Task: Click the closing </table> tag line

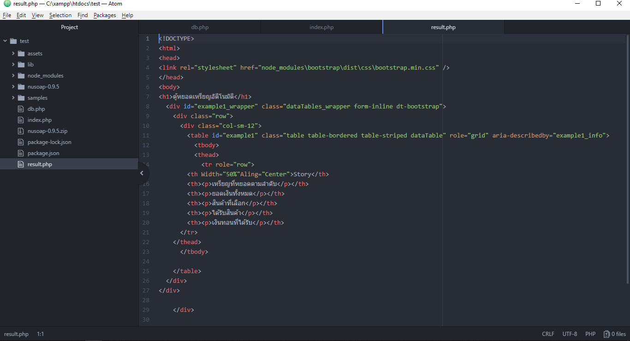Action: point(187,271)
